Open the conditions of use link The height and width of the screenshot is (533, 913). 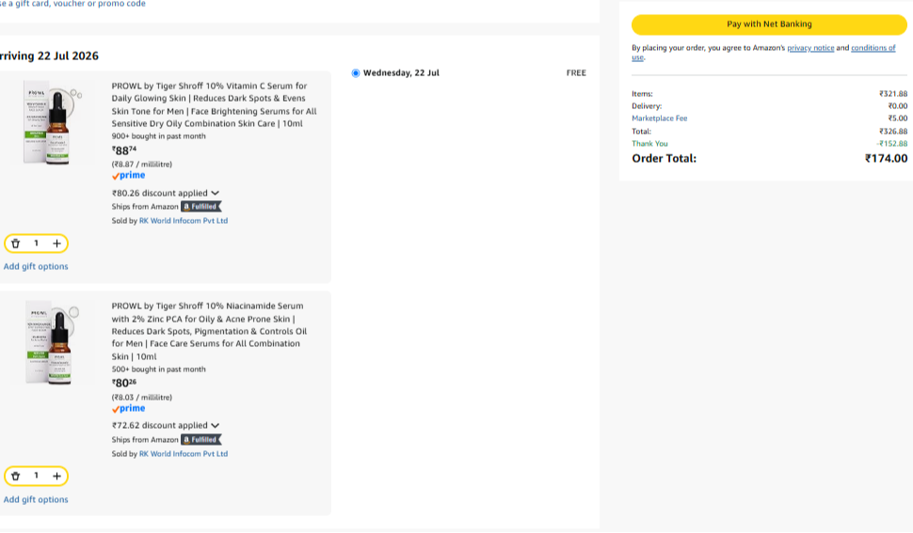(x=873, y=48)
